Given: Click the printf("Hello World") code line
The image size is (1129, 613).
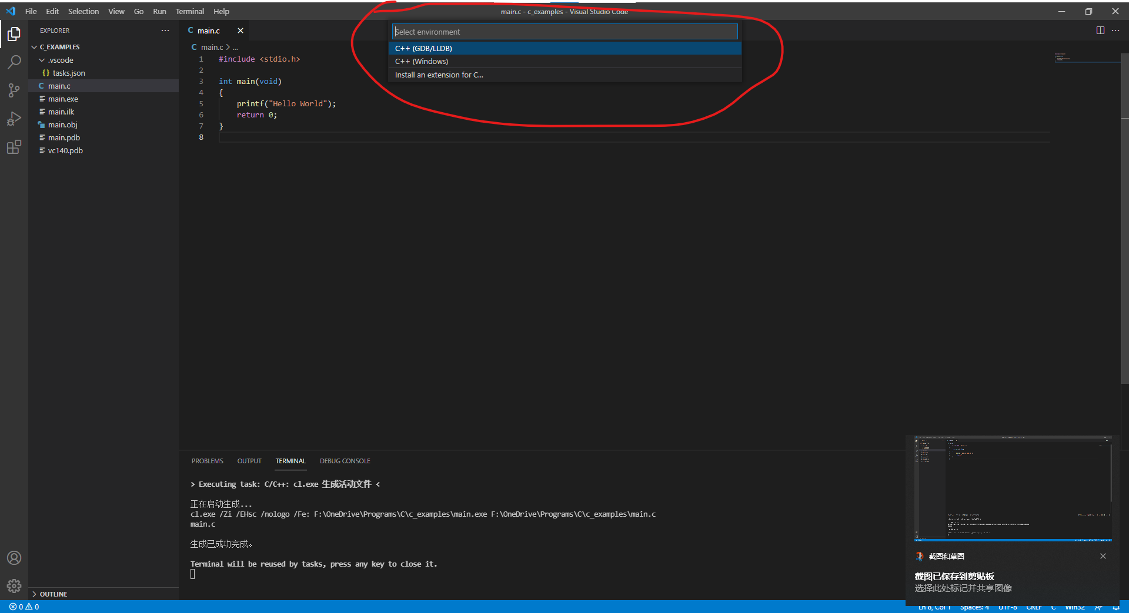Looking at the screenshot, I should click(286, 103).
